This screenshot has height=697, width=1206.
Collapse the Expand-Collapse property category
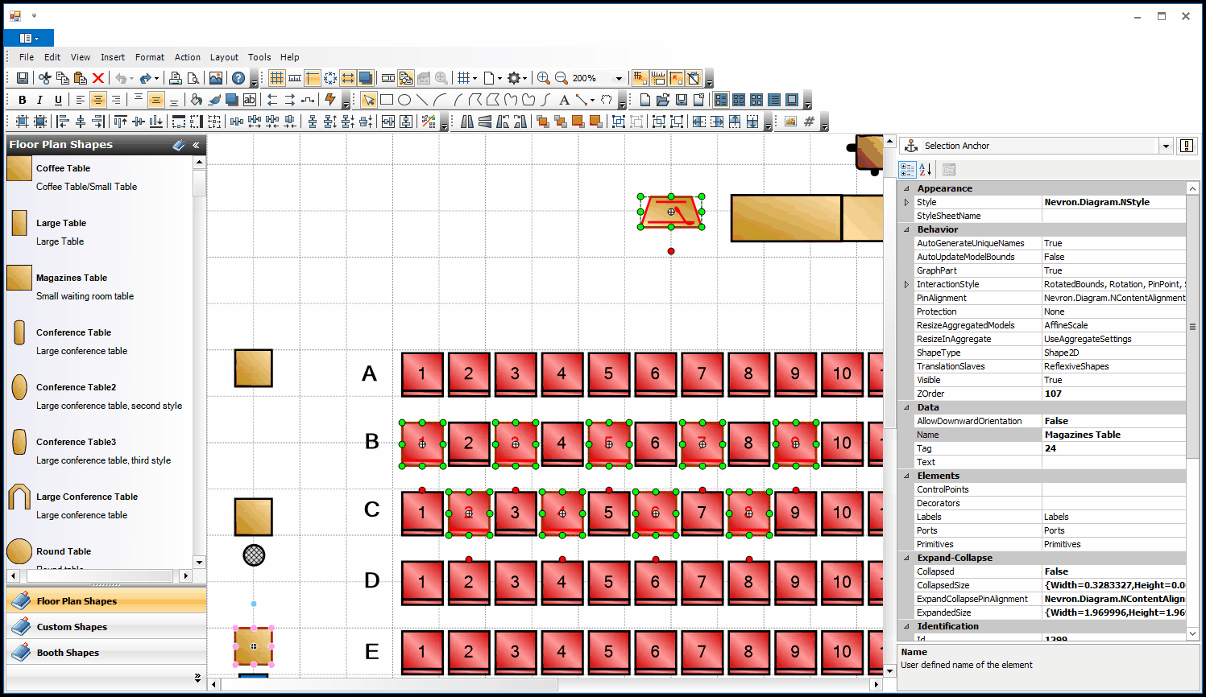coord(906,558)
